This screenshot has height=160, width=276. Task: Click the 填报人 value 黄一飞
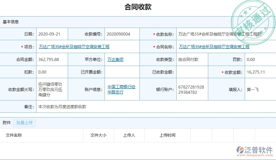(253, 90)
